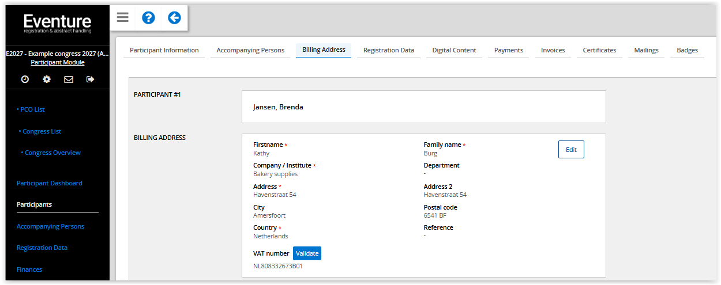Click the blue back arrow icon
The width and height of the screenshot is (721, 285).
(174, 18)
